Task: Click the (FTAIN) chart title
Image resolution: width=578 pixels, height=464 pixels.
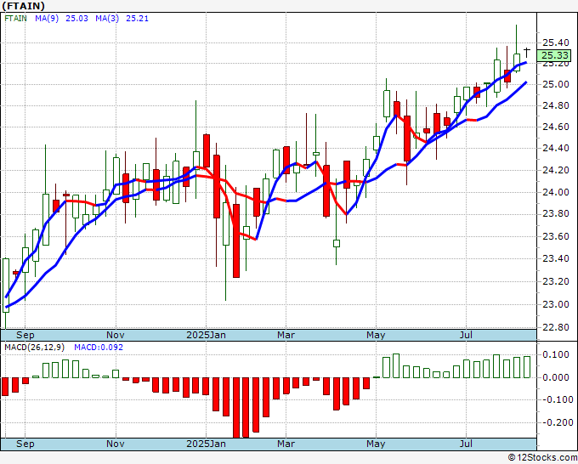Action: [x=23, y=6]
